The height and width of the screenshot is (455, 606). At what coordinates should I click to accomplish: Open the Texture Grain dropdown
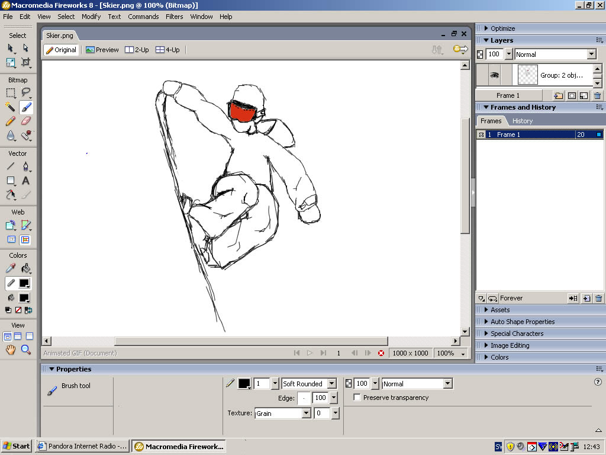point(306,414)
